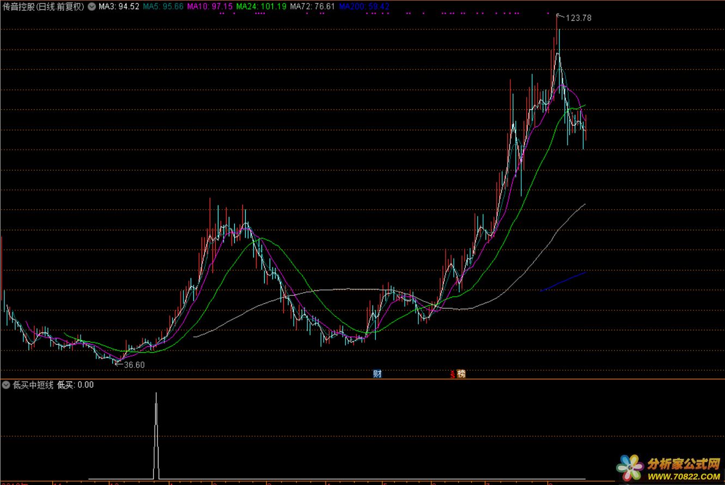Click the white signal spike in indicator panel
This screenshot has width=725, height=485.
(x=156, y=435)
